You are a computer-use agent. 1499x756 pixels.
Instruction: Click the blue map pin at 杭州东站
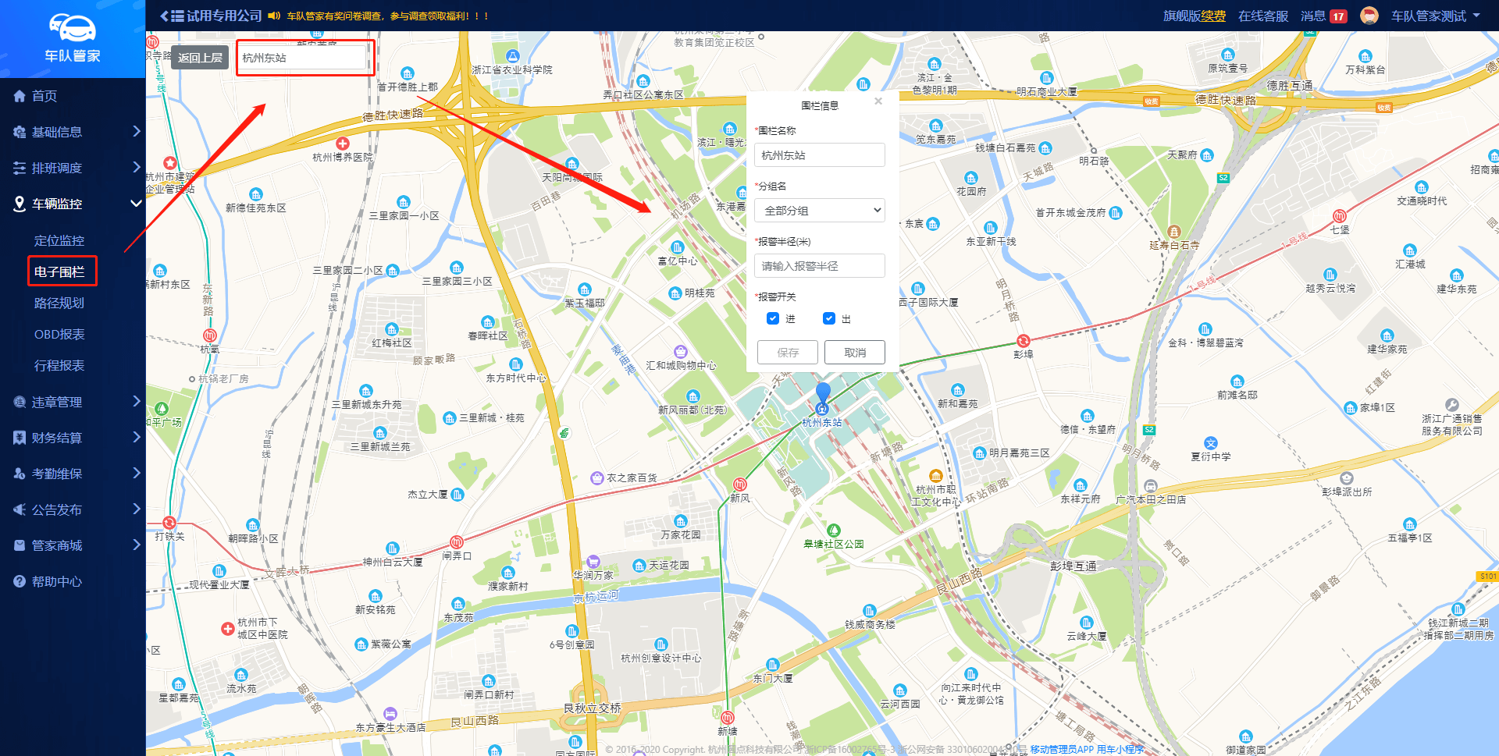click(x=823, y=393)
